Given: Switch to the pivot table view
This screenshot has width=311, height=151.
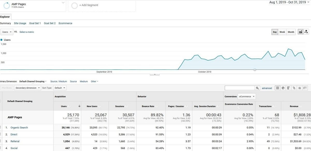Looking at the screenshot, I should pyautogui.click(x=305, y=88).
